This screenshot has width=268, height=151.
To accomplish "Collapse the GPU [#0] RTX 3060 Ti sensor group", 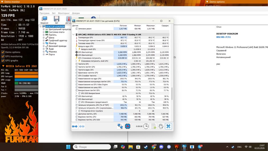I will tap(73, 34).
